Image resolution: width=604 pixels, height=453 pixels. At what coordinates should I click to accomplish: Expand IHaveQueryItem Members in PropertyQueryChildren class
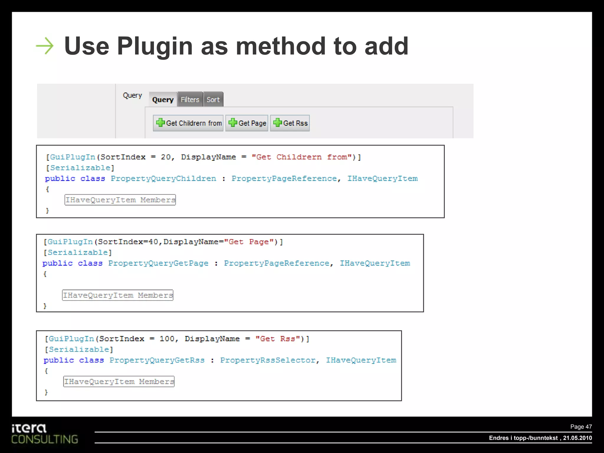[120, 200]
